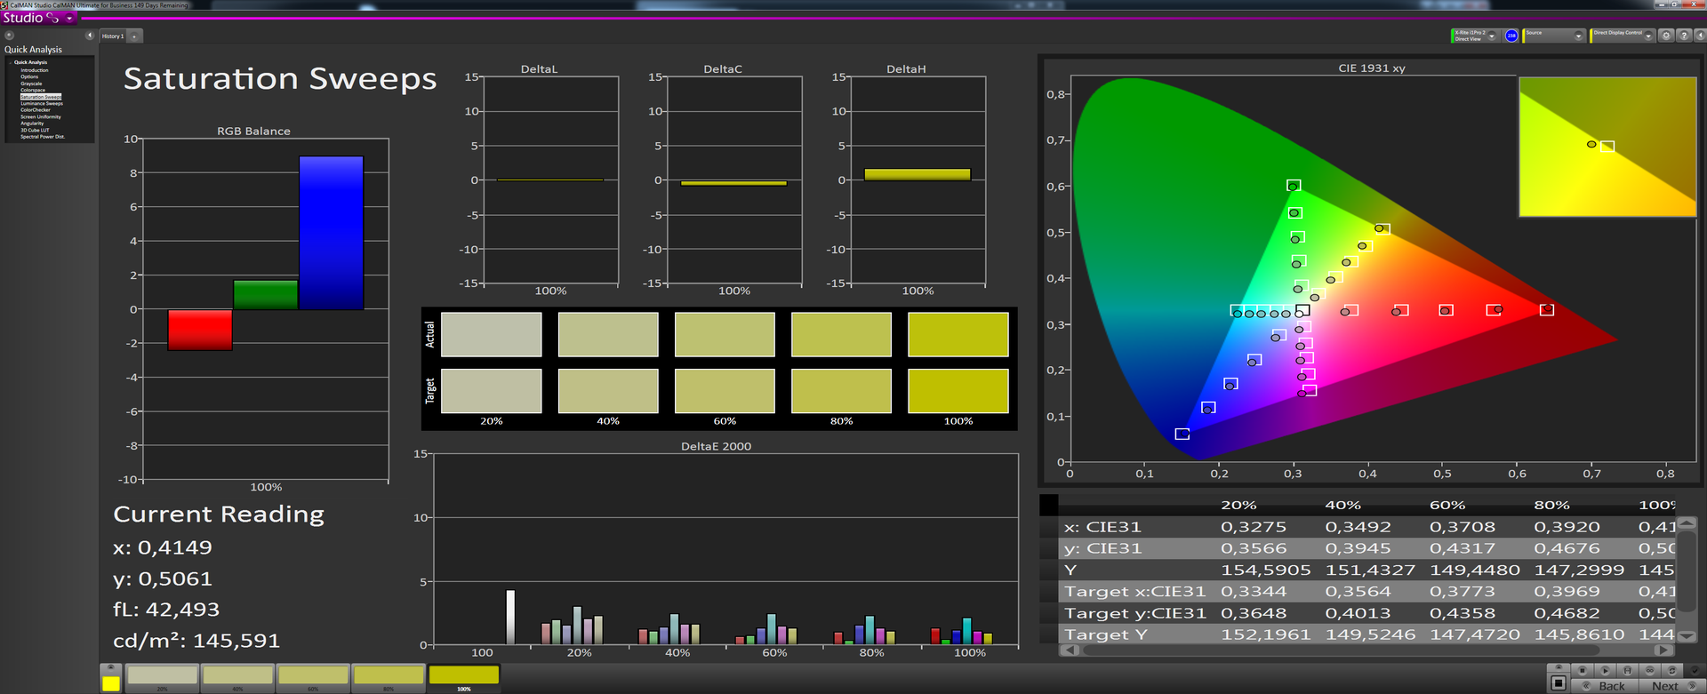Screen dimensions: 1707x694
Task: Click the arrow button beside the help icon
Action: click(1700, 36)
